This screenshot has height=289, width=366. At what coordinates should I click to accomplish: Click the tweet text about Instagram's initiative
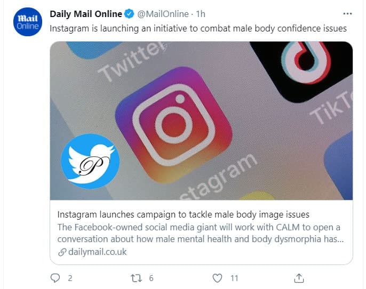point(198,28)
